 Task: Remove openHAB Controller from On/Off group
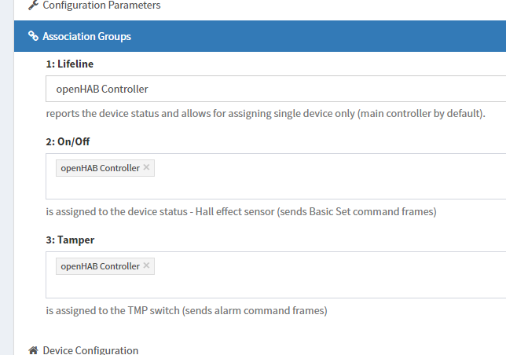147,167
